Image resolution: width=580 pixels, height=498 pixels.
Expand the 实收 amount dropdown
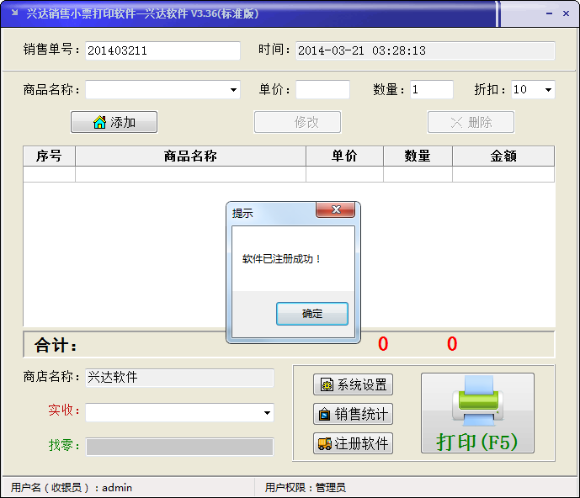[x=267, y=413]
